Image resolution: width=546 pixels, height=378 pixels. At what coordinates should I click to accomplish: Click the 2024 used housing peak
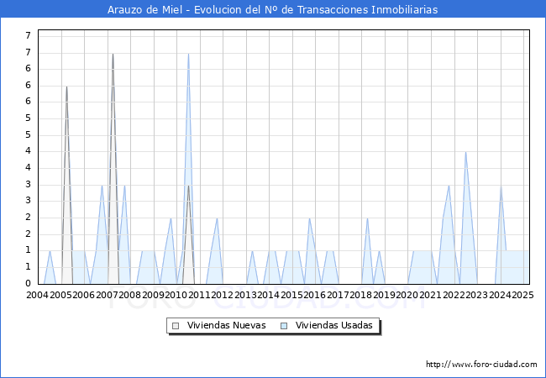501,186
